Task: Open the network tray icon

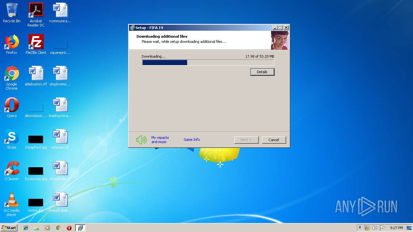Action: pyautogui.click(x=367, y=228)
